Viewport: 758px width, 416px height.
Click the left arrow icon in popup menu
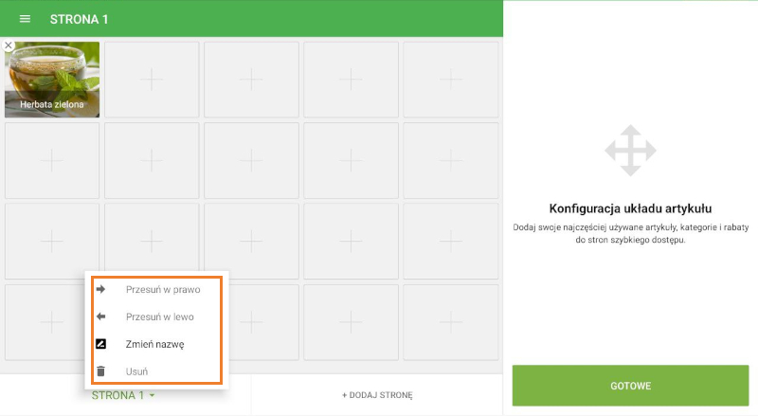[101, 317]
